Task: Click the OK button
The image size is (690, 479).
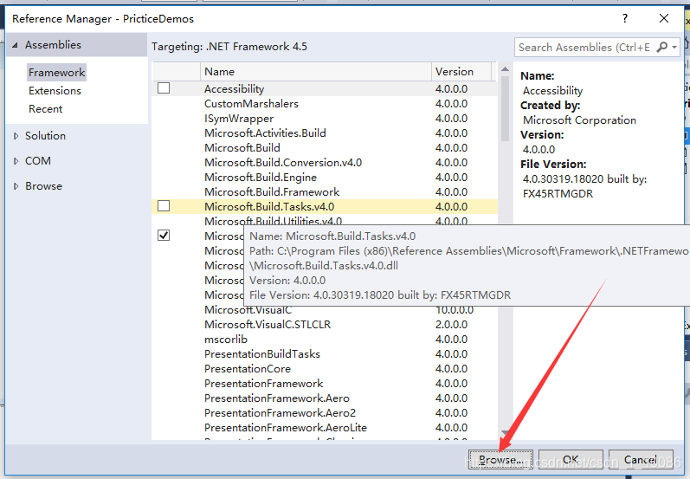Action: [x=571, y=460]
